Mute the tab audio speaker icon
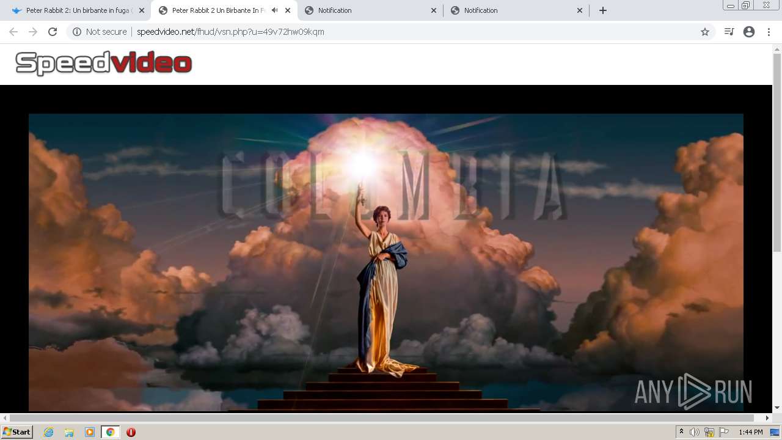Screen dimensions: 782x440 point(274,10)
